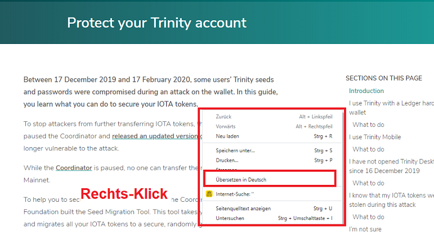Select 'Drucken...' in the context menu
The image size is (434, 239).
[x=272, y=160]
